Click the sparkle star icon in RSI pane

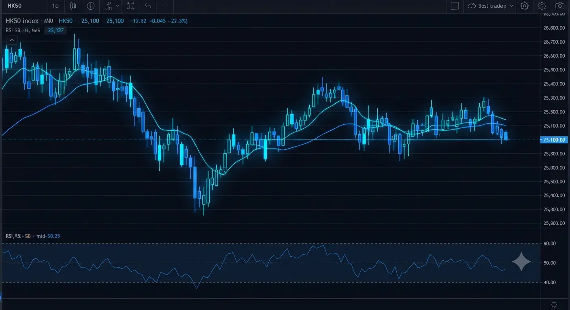coord(521,262)
